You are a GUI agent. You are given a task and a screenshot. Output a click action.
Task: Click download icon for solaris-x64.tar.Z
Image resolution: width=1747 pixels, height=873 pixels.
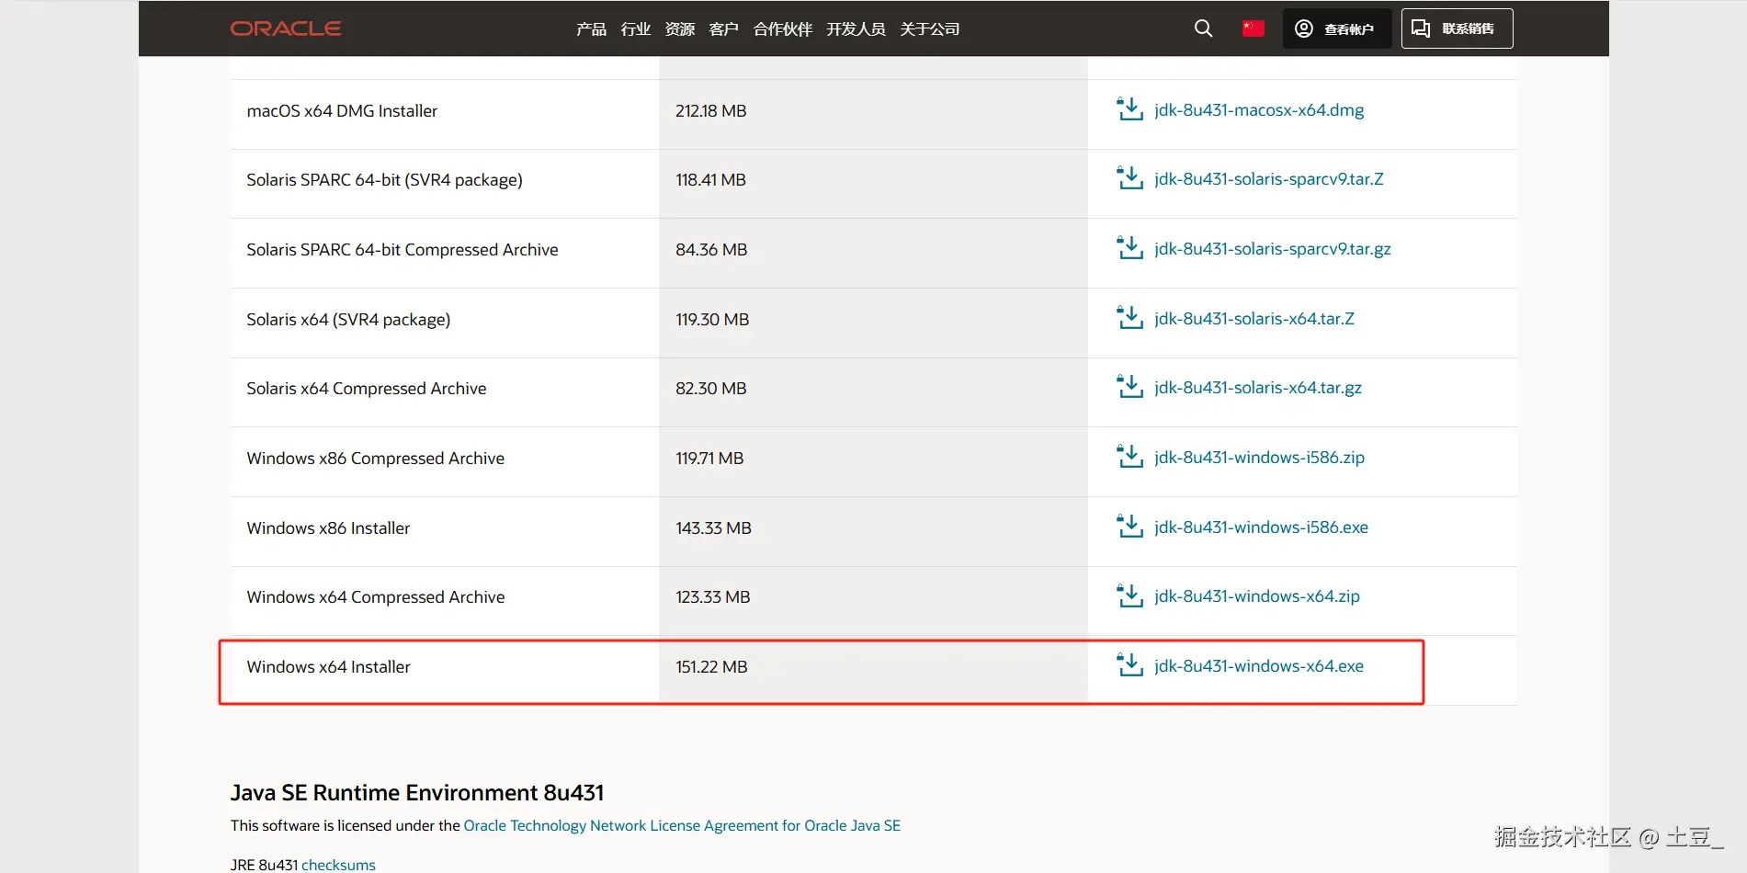(1129, 318)
